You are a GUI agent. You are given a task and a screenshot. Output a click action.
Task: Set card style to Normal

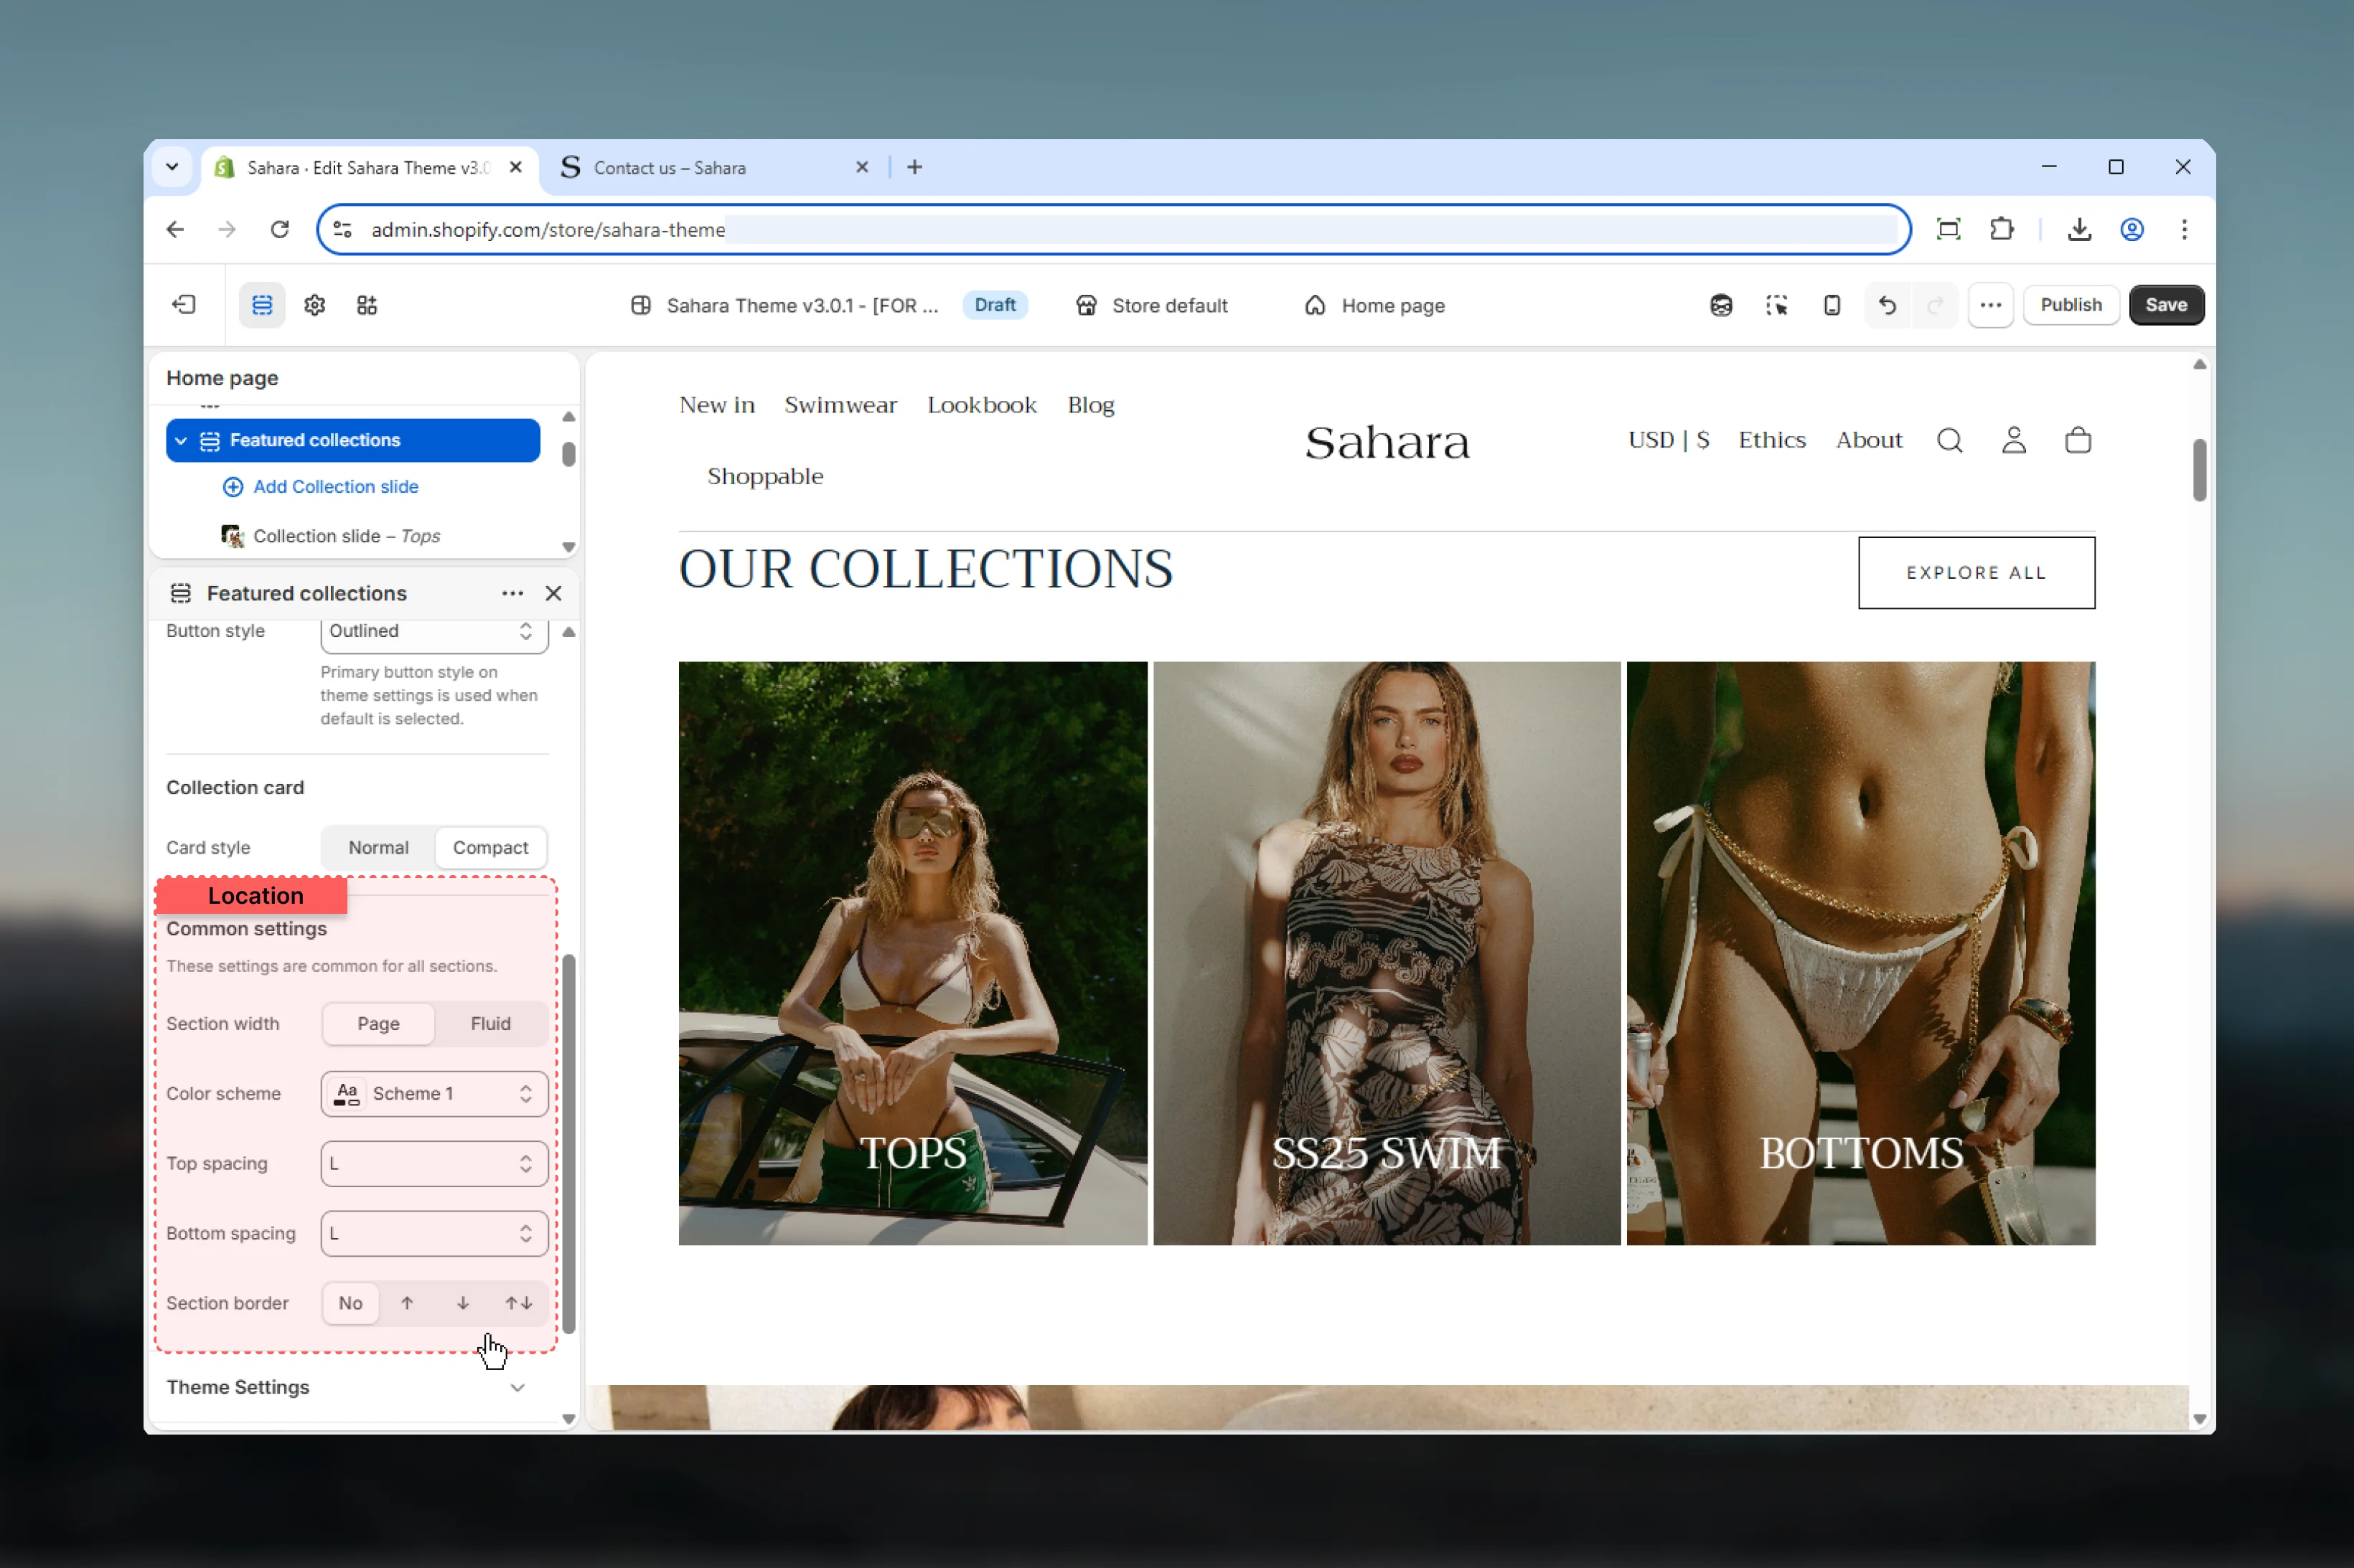tap(378, 847)
